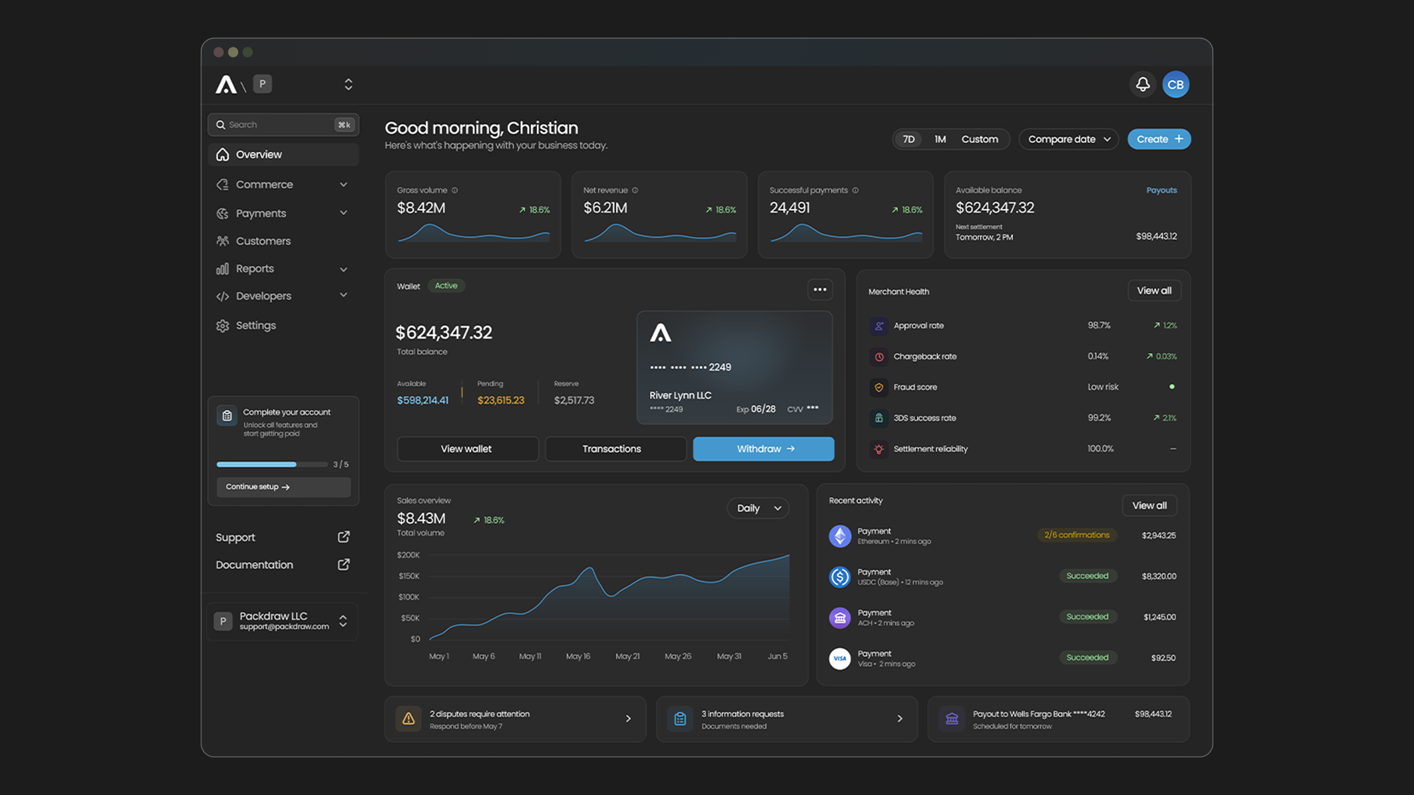Open the disputes warning triangle icon

pyautogui.click(x=408, y=719)
